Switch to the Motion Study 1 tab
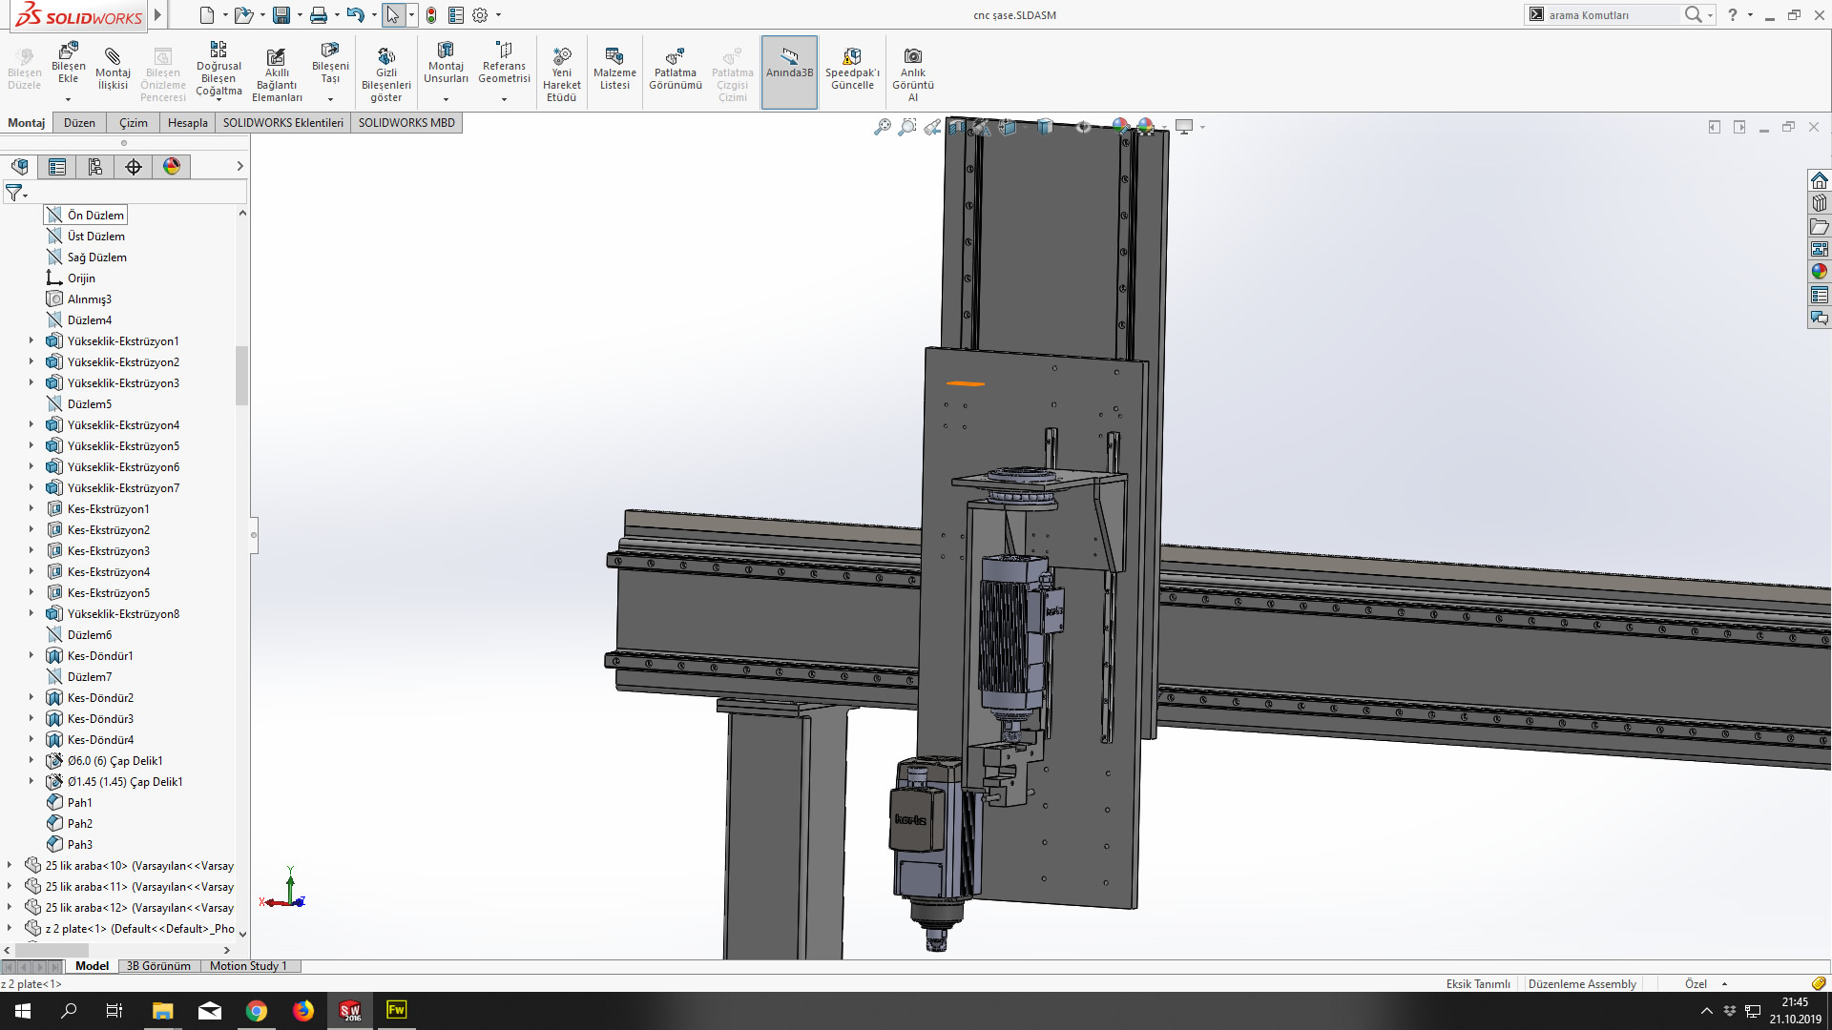 click(248, 966)
